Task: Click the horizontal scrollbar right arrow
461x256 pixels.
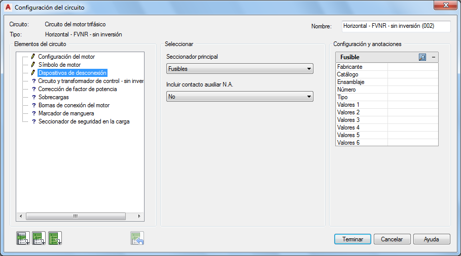Action: point(139,216)
